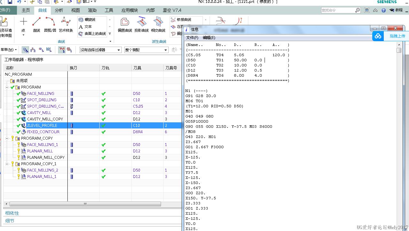Click FACE_MILLING tool change icon in 换刀 column

click(72, 94)
